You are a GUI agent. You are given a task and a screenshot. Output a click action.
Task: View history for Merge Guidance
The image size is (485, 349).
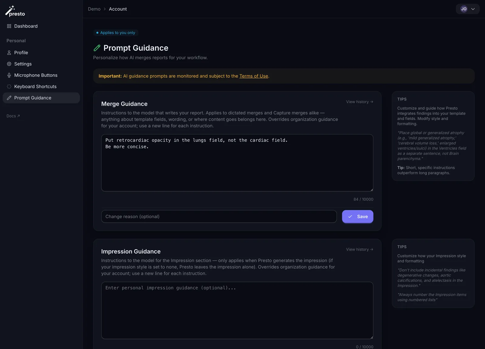(x=360, y=102)
